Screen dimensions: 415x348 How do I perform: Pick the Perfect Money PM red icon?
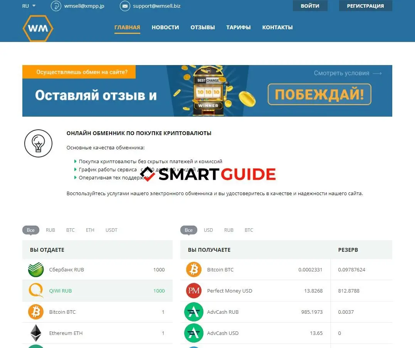tap(194, 291)
